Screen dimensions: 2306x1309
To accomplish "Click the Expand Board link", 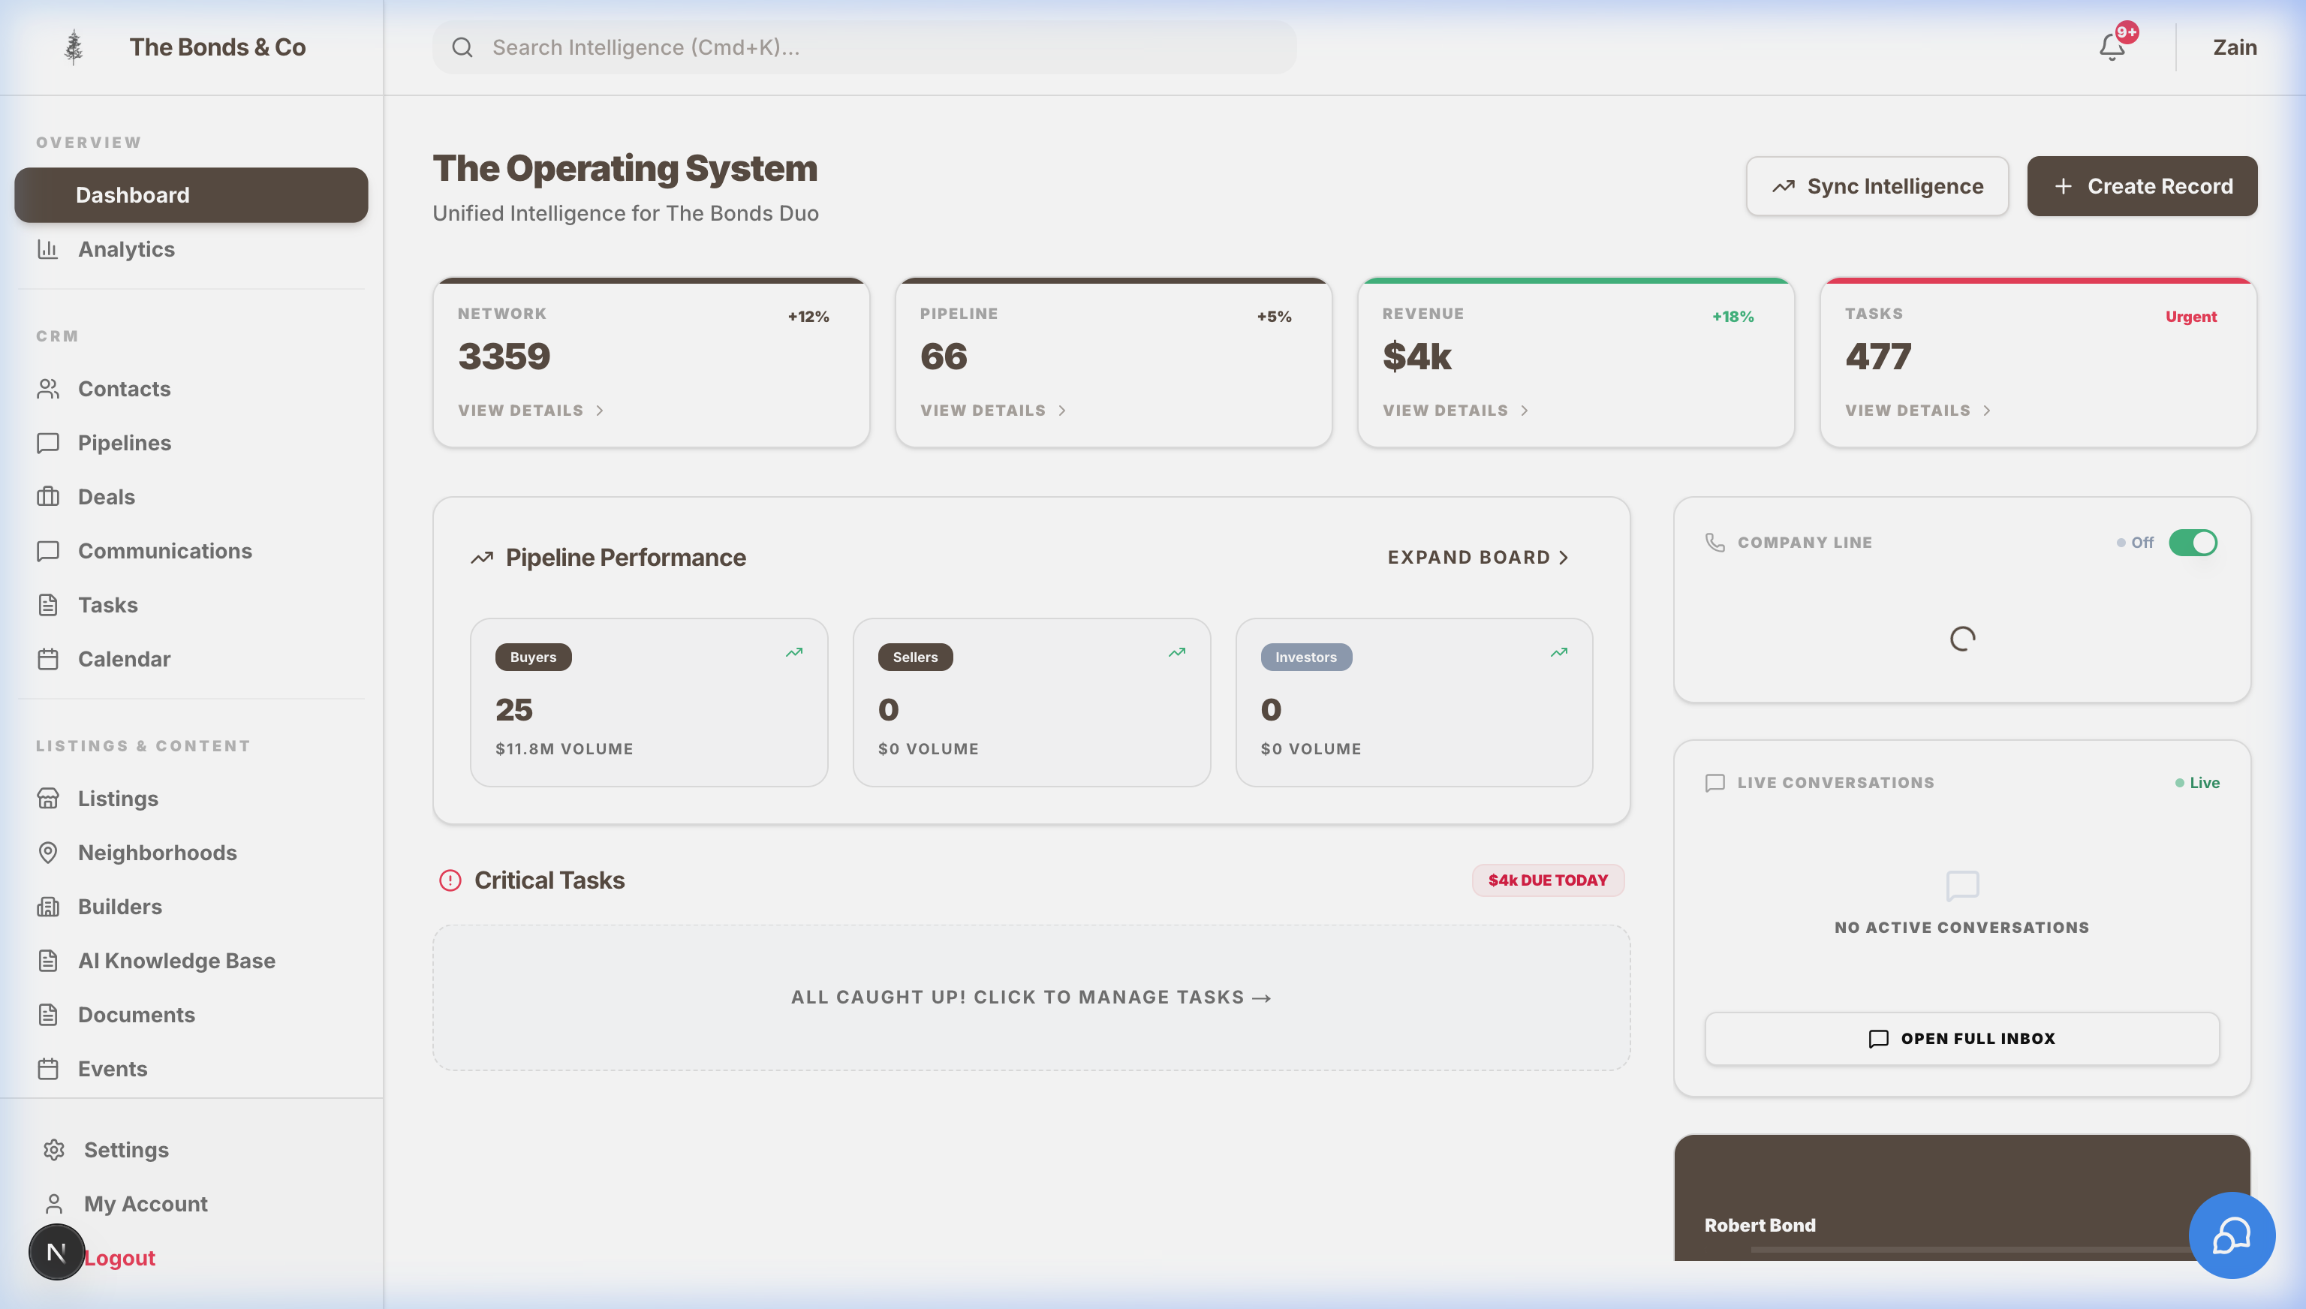I will (x=1479, y=558).
